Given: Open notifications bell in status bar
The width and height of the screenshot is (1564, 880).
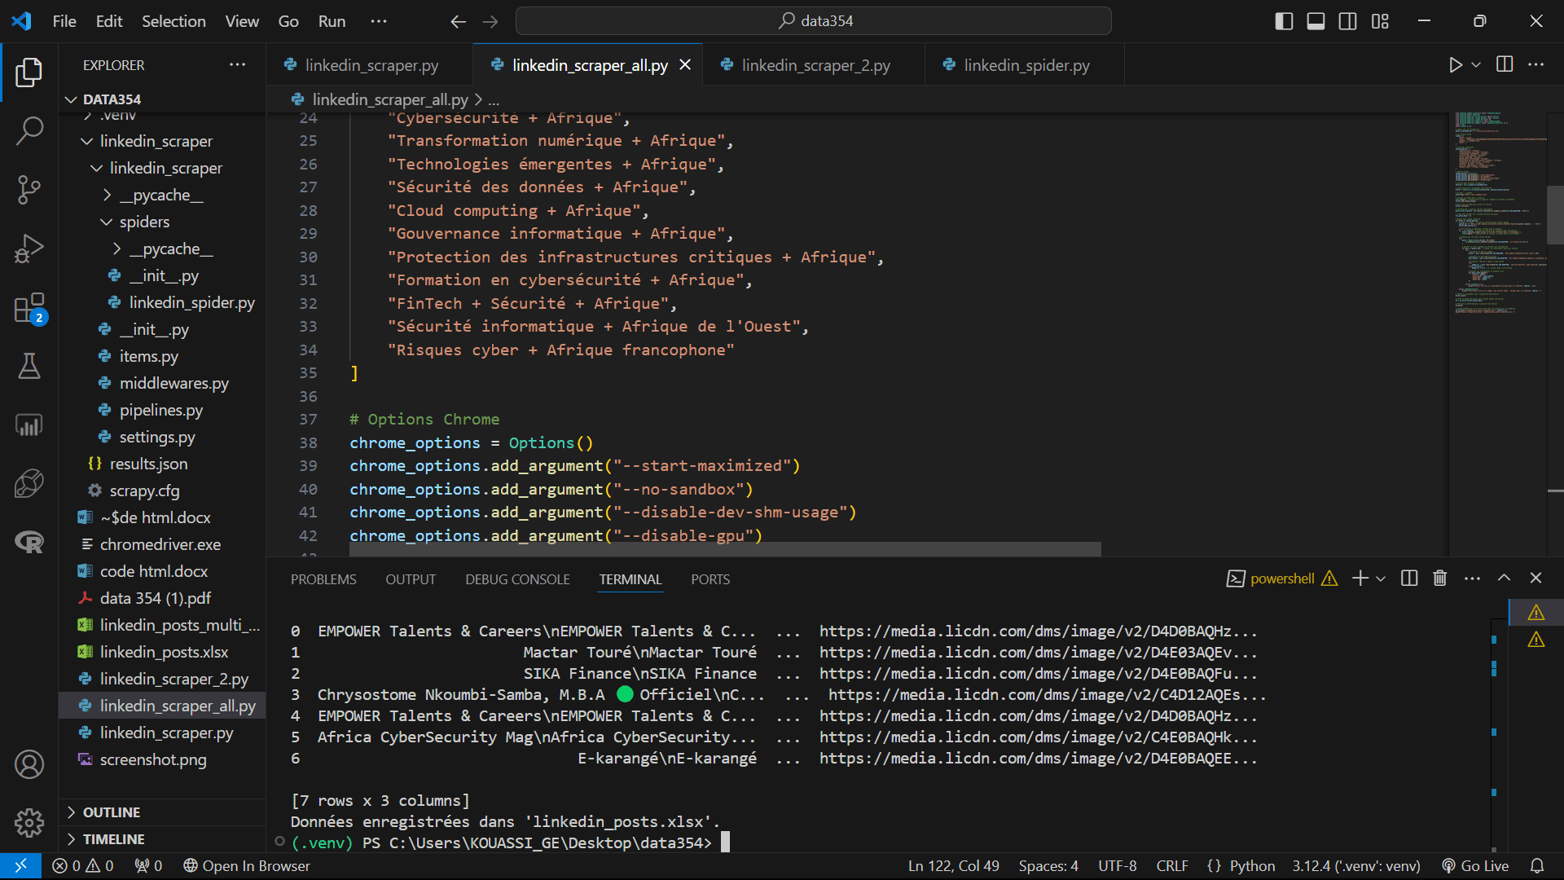Looking at the screenshot, I should (1537, 865).
